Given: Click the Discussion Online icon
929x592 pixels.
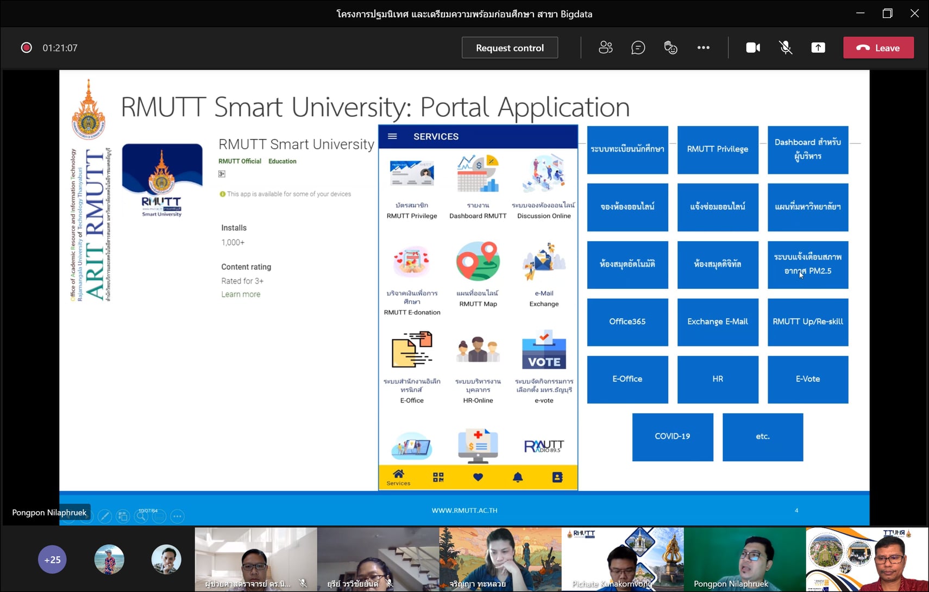Looking at the screenshot, I should tap(544, 174).
